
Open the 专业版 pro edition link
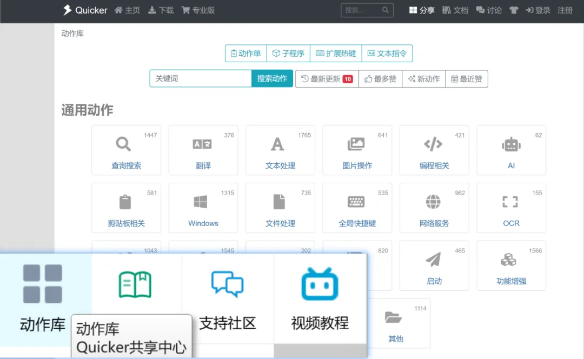point(198,10)
